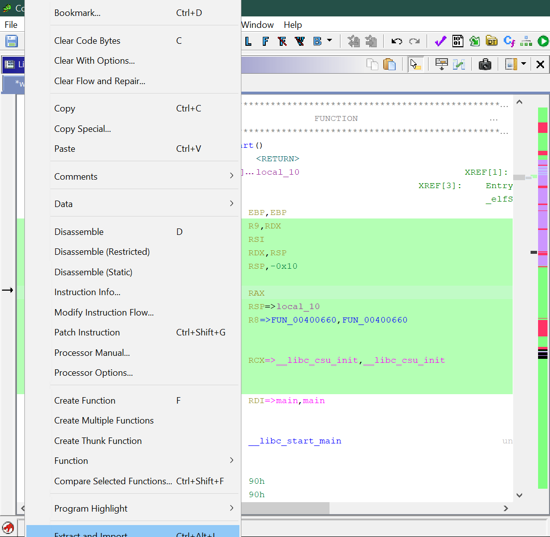Click the purple checkmark validation icon

(x=440, y=41)
